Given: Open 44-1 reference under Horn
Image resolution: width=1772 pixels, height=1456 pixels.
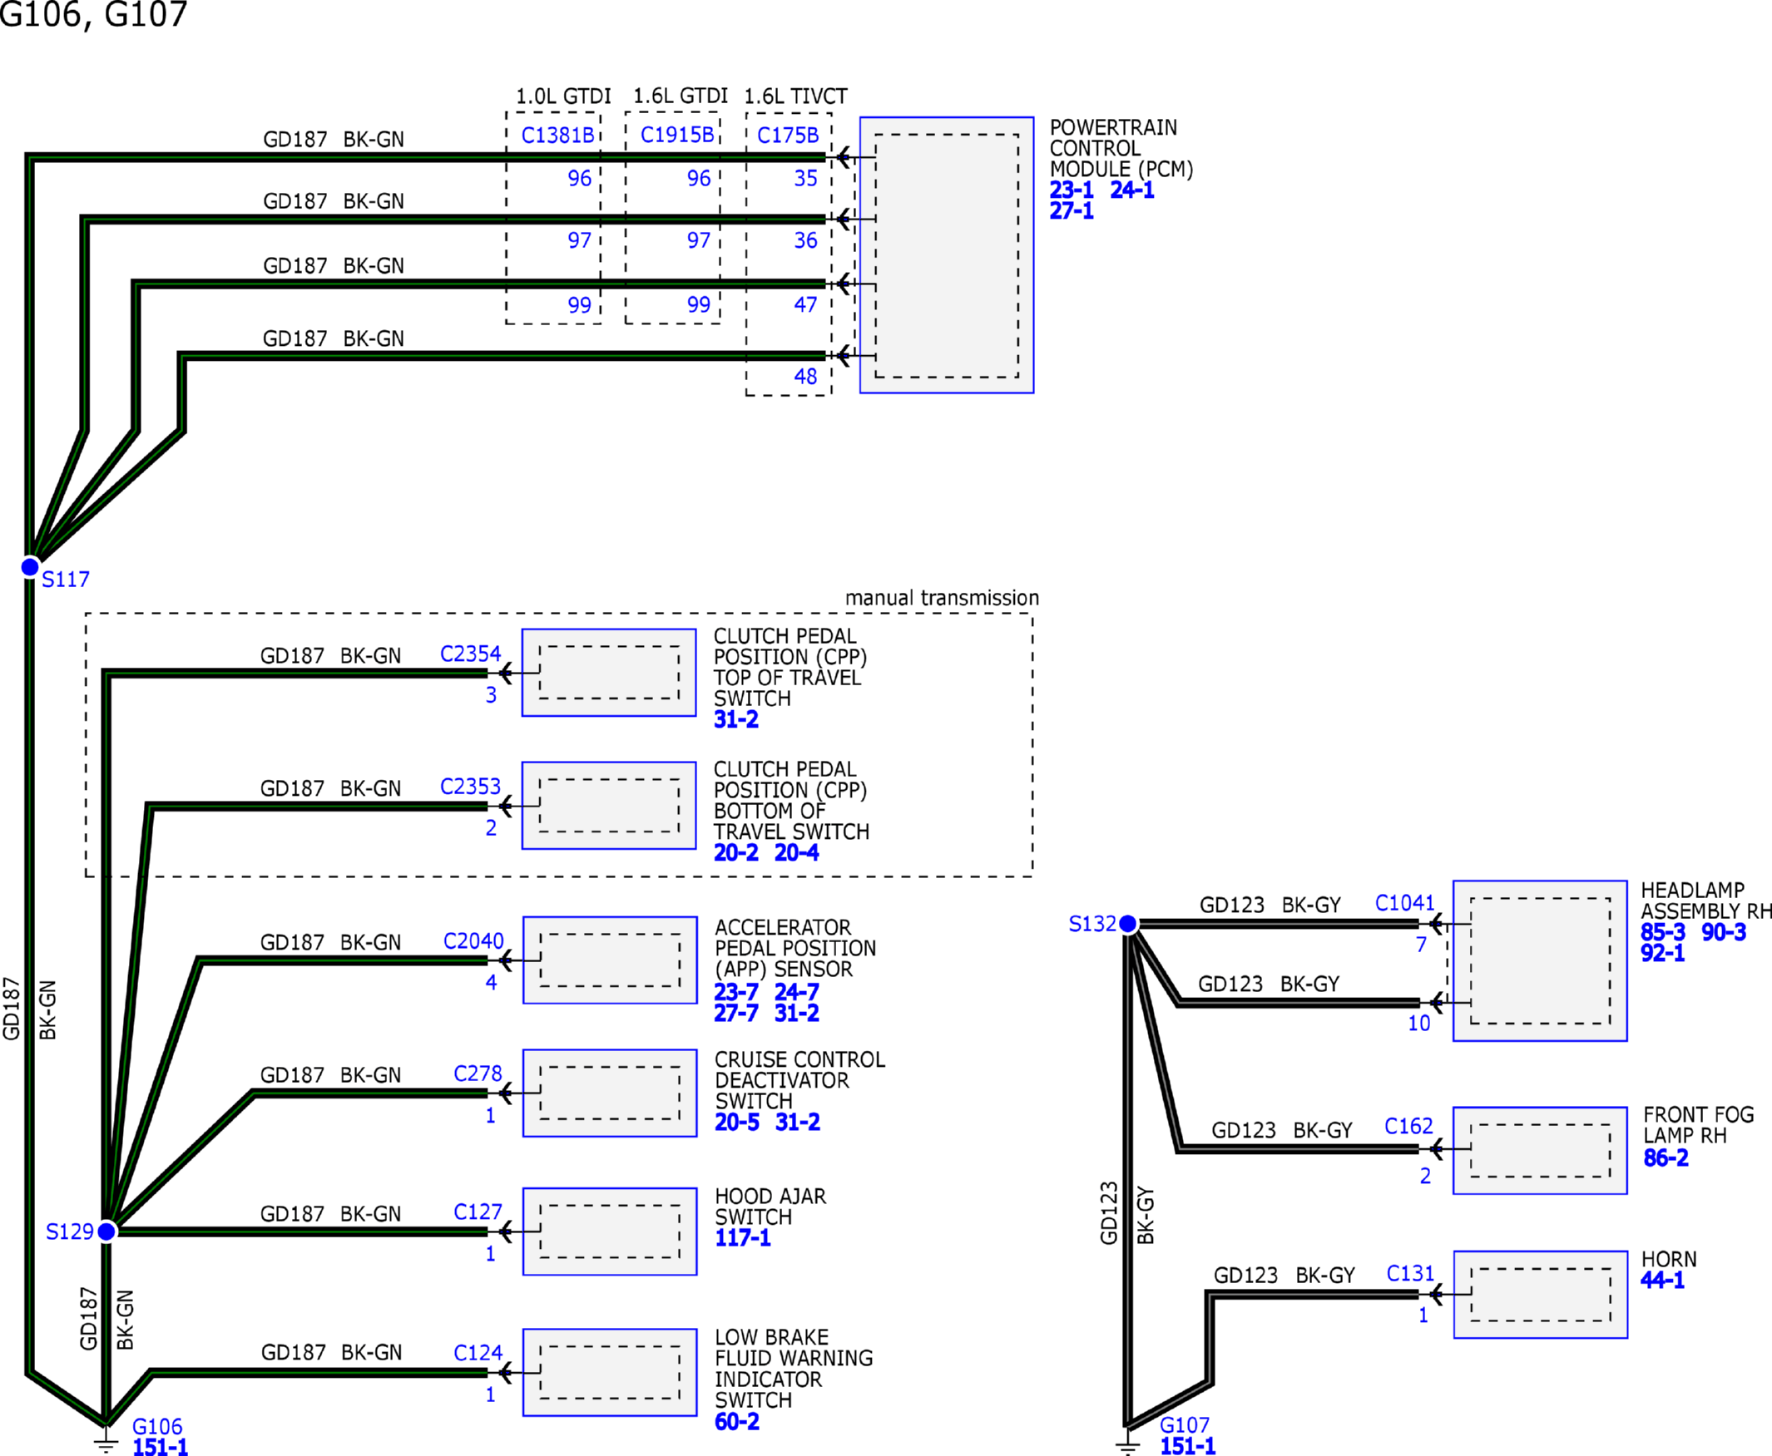Looking at the screenshot, I should point(1662,1280).
